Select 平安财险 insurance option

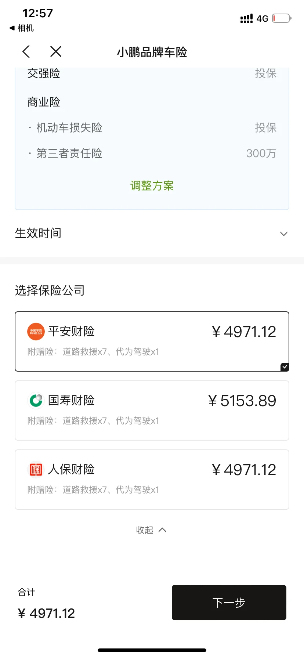coord(152,341)
